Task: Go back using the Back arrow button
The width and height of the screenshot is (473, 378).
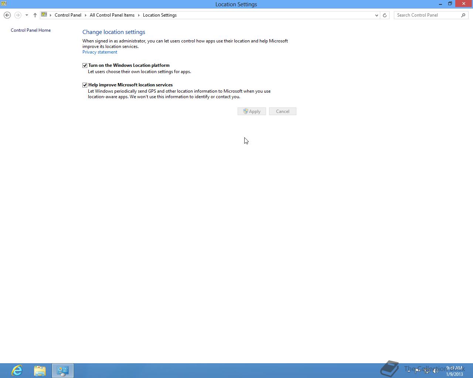Action: (7, 15)
